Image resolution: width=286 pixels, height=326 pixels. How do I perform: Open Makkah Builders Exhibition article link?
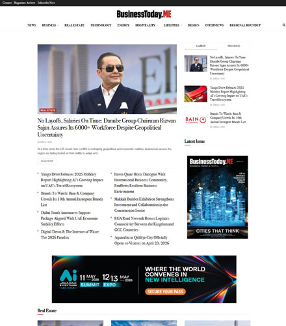click(x=144, y=205)
